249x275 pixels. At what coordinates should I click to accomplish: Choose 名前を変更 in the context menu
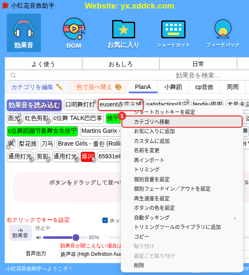pos(182,150)
